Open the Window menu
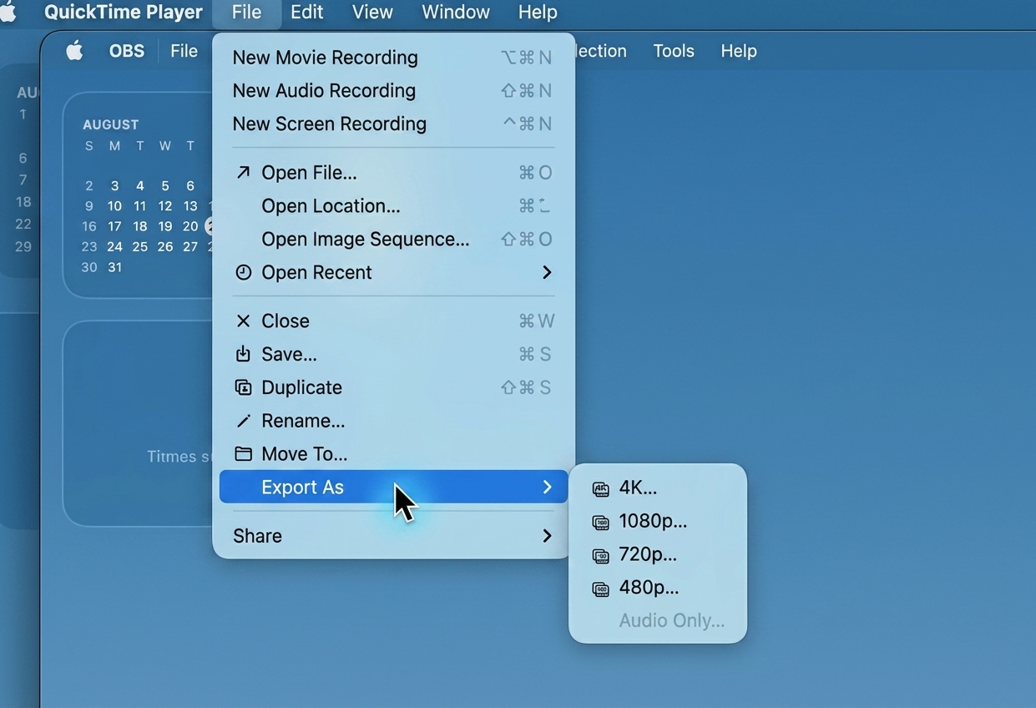1036x708 pixels. pyautogui.click(x=456, y=13)
